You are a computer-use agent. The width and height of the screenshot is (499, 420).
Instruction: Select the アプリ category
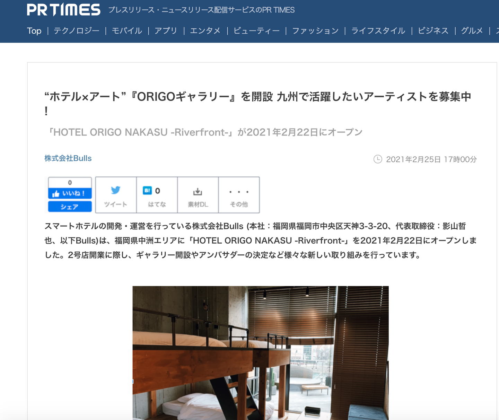(x=166, y=31)
